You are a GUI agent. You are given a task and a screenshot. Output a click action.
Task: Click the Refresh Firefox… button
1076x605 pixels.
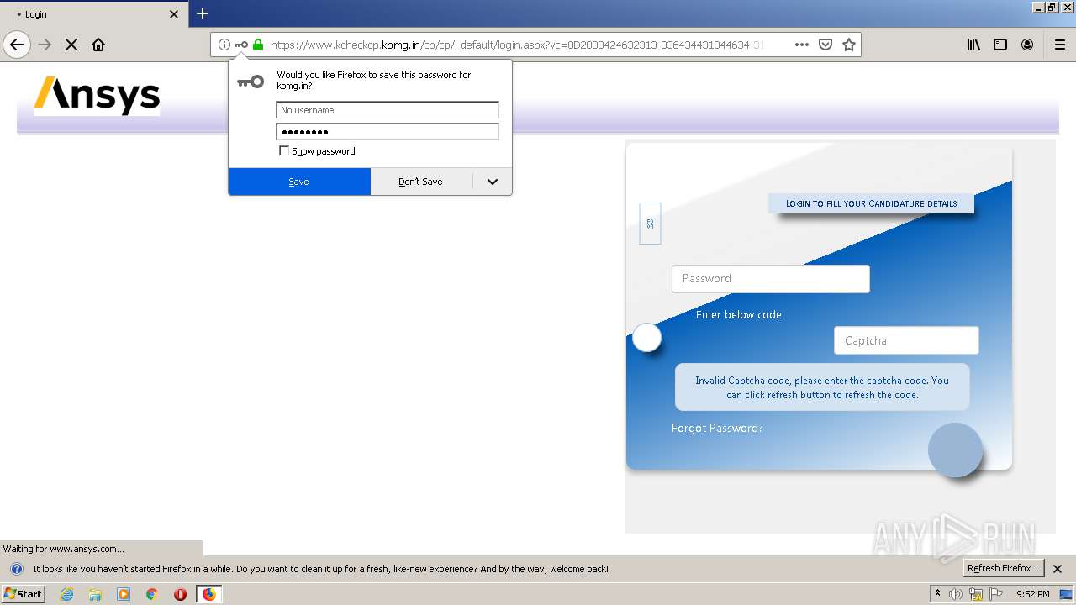[x=1004, y=569]
